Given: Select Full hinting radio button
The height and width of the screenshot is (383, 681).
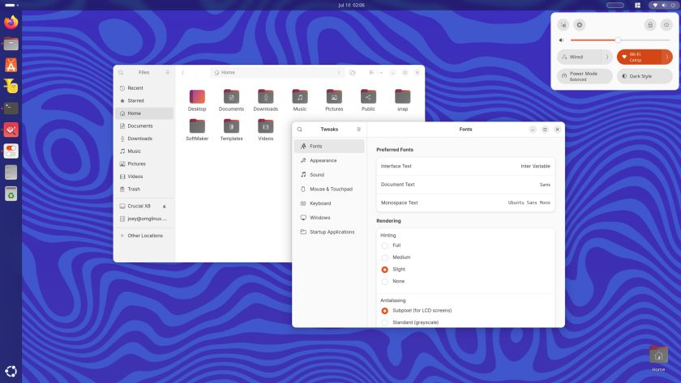Looking at the screenshot, I should [385, 245].
